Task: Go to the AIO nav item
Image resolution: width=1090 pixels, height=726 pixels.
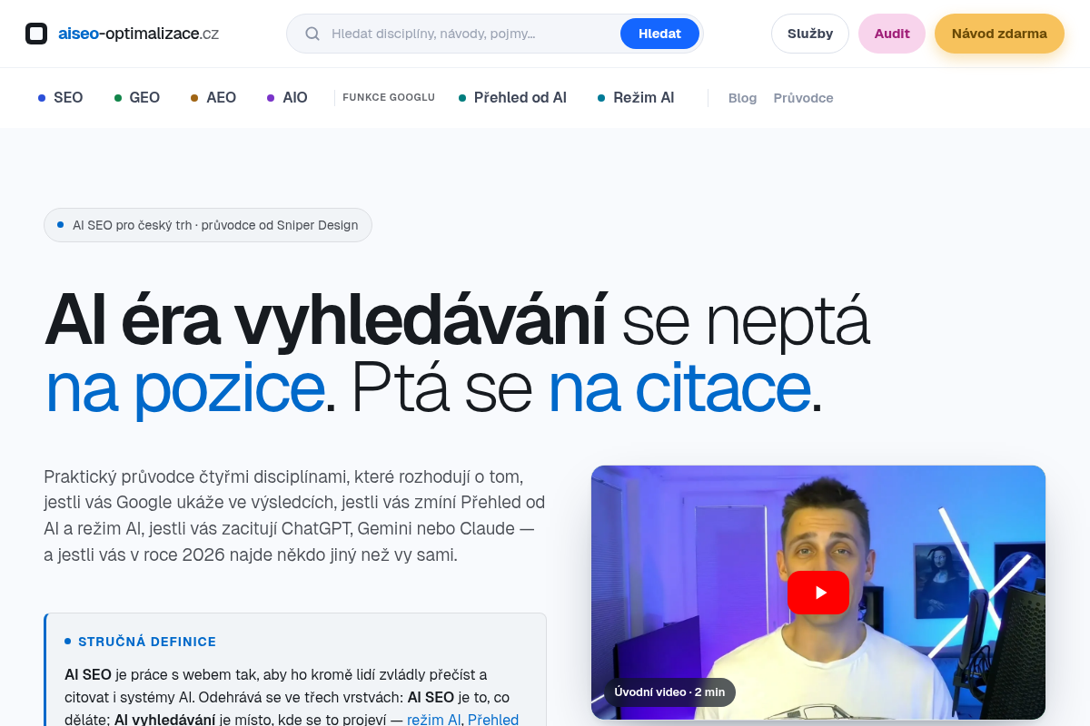Action: pos(288,97)
